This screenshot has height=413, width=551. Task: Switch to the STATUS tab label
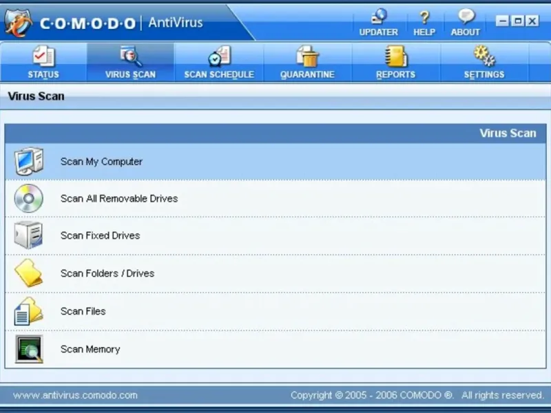point(43,74)
